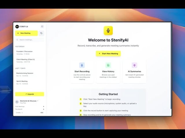The width and height of the screenshot is (185, 138).
Task: Start a meeting with New Meeting button
Action: pyautogui.click(x=26, y=33)
